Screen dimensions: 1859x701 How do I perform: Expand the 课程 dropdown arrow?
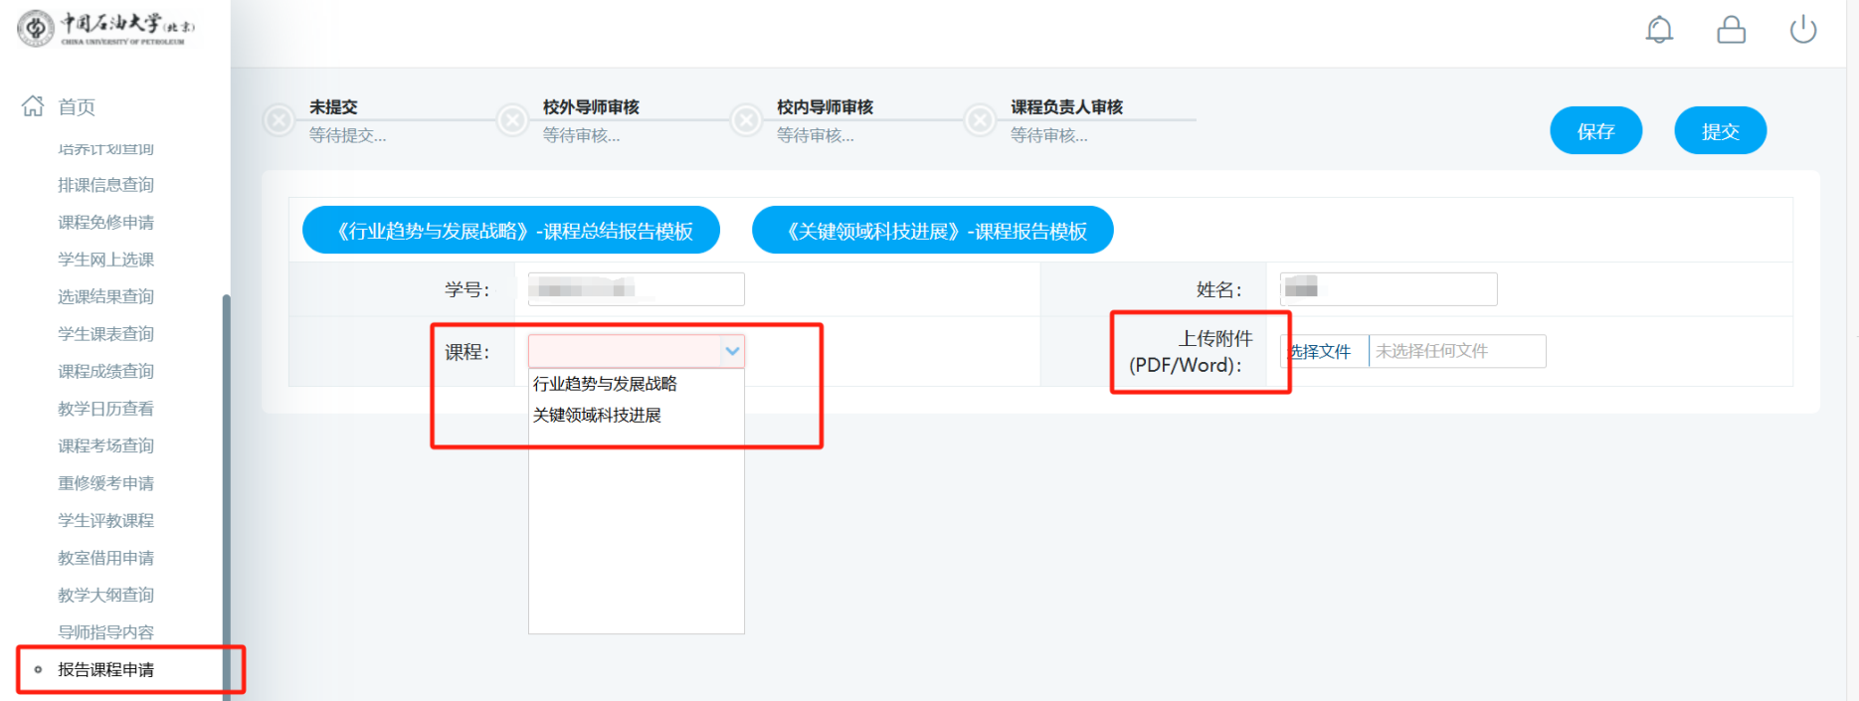[732, 351]
